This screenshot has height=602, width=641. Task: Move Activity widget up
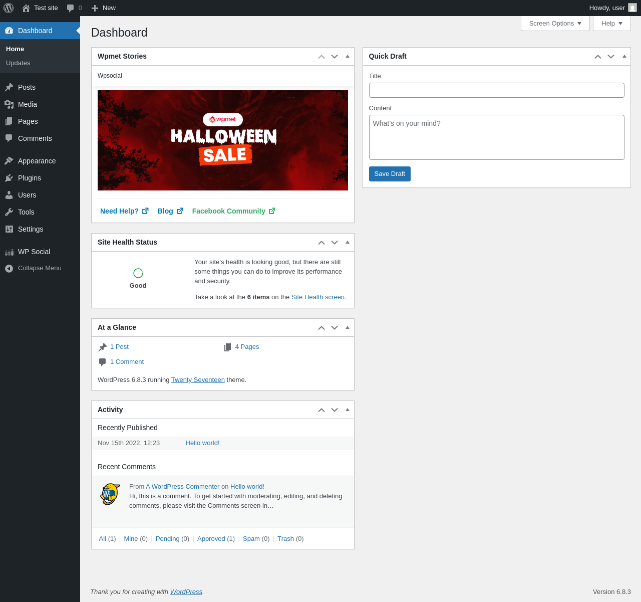click(322, 410)
